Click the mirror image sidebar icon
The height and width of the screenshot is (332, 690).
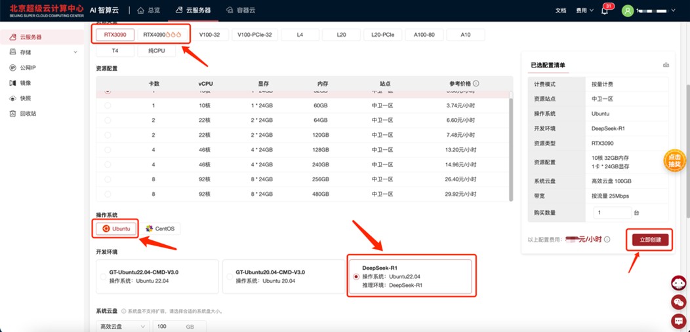12,83
